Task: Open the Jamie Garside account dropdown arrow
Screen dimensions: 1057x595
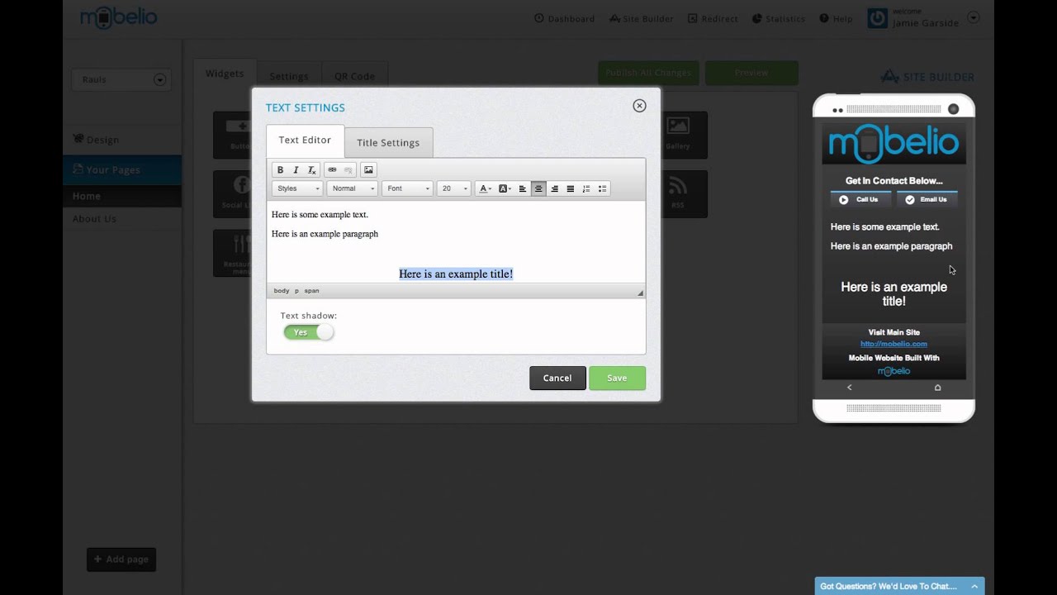Action: [x=973, y=17]
